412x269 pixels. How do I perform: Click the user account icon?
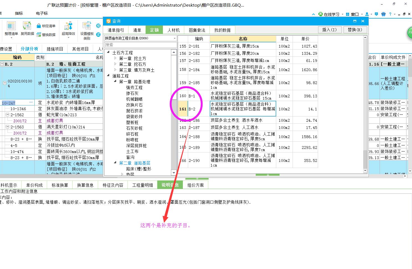367,14
